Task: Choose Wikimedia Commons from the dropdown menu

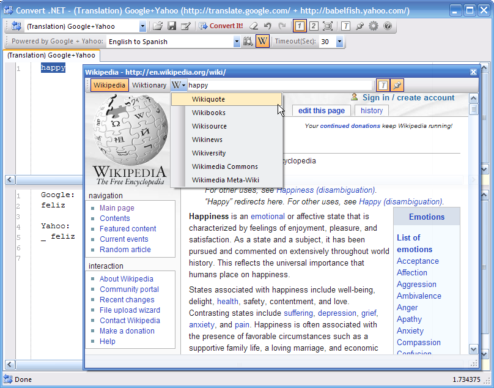Action: point(226,166)
